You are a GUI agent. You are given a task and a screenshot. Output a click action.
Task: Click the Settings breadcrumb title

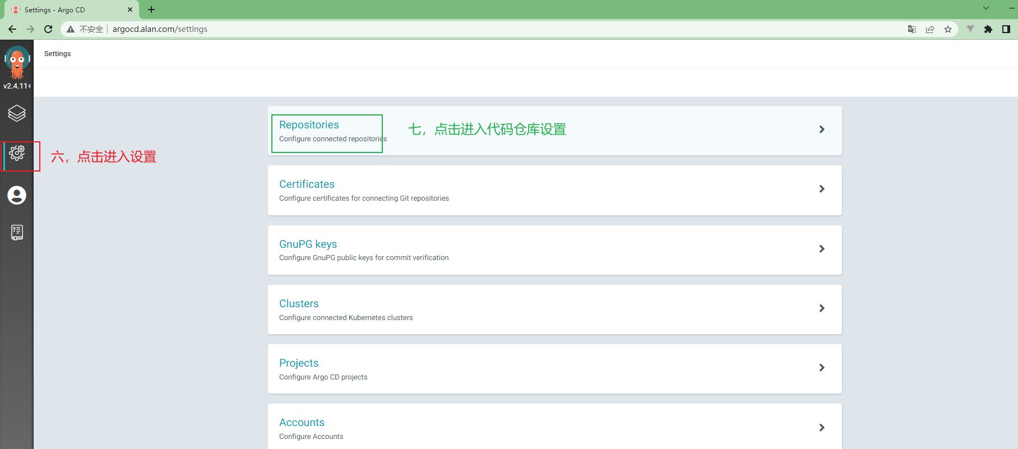(57, 54)
